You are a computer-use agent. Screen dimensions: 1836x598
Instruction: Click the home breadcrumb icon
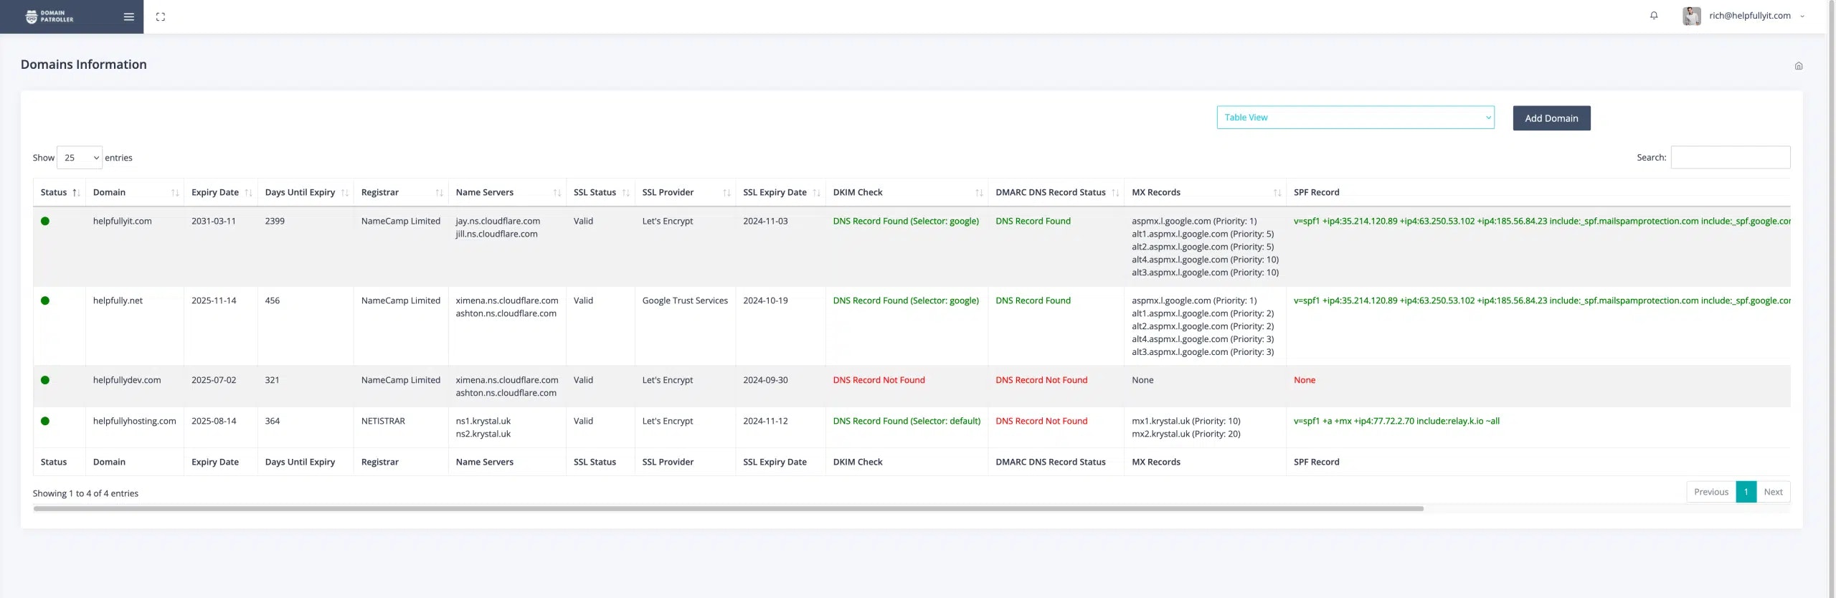(x=1799, y=66)
